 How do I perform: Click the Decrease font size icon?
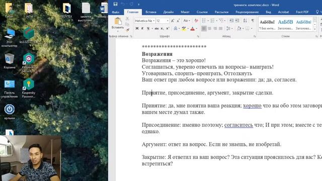178,21
